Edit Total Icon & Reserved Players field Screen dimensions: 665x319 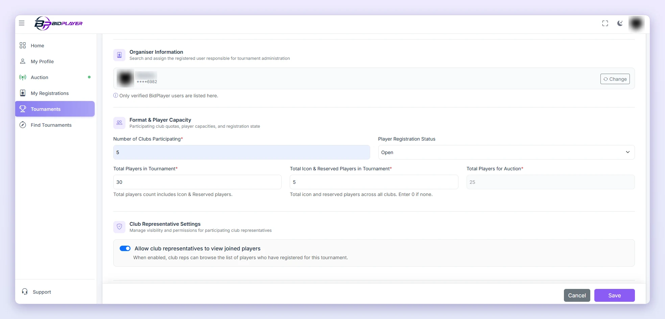pos(374,182)
